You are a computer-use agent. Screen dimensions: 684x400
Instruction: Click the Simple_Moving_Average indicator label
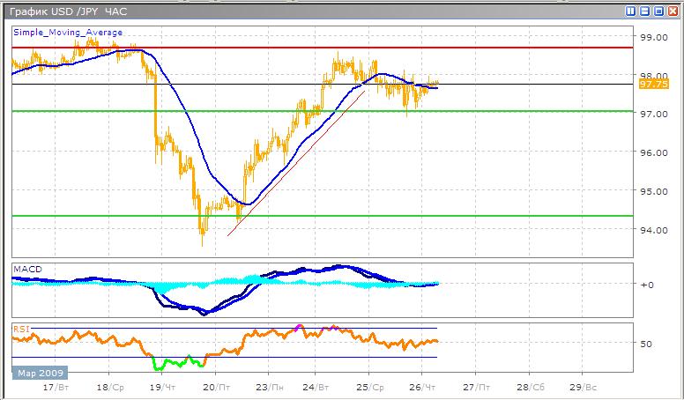pyautogui.click(x=67, y=33)
